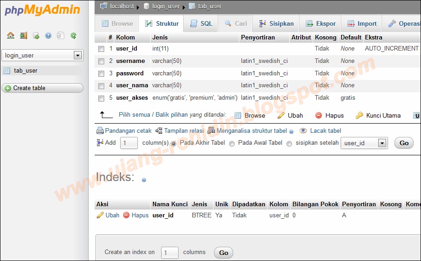This screenshot has width=421, height=261.
Task: Click the Lacak tabel link
Action: click(326, 130)
